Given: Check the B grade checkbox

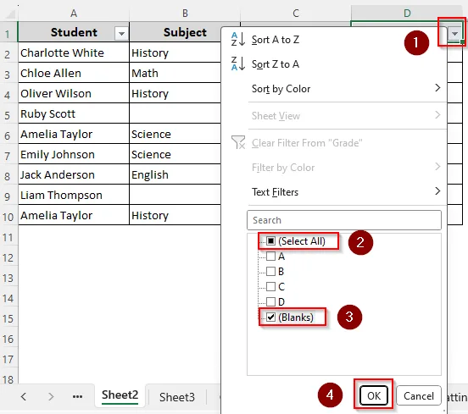Looking at the screenshot, I should click(270, 271).
